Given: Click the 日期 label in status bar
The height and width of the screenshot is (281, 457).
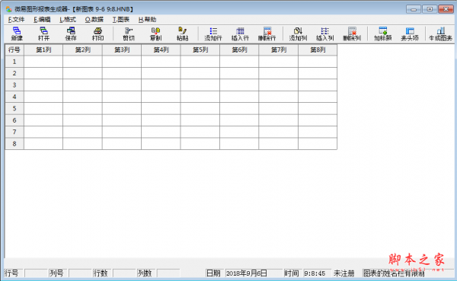Looking at the screenshot, I should tap(213, 273).
